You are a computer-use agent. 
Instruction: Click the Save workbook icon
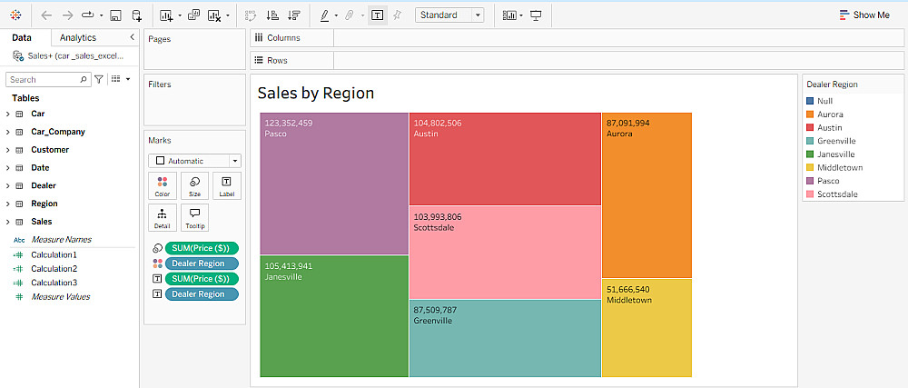pyautogui.click(x=116, y=15)
